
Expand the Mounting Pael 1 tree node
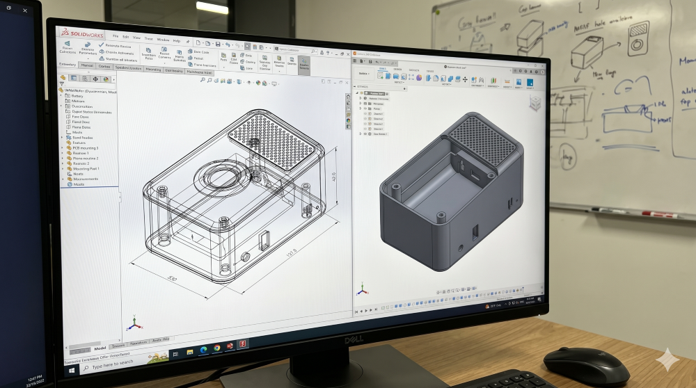pyautogui.click(x=63, y=168)
